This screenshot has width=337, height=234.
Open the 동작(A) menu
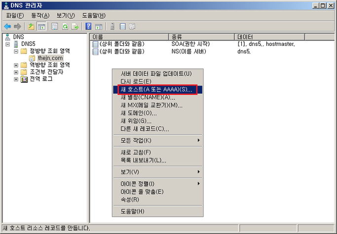(x=40, y=16)
